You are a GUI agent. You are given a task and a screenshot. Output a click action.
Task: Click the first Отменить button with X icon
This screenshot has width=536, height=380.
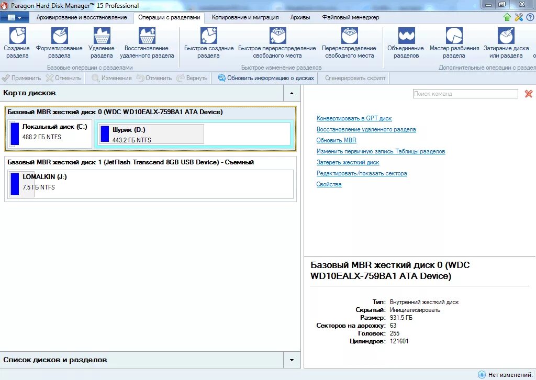[x=63, y=78]
